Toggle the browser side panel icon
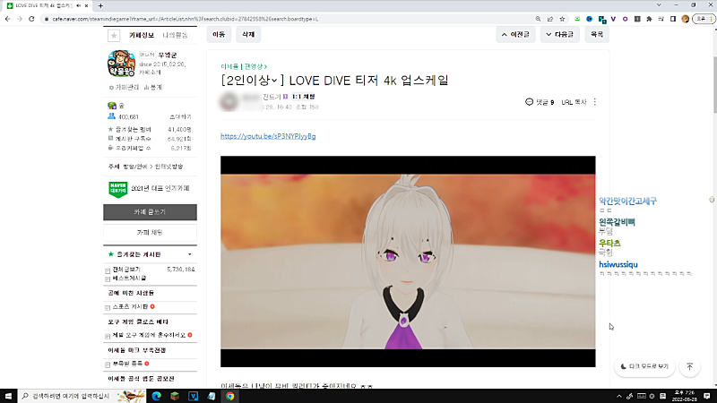Image resolution: width=717 pixels, height=403 pixels. 673,19
